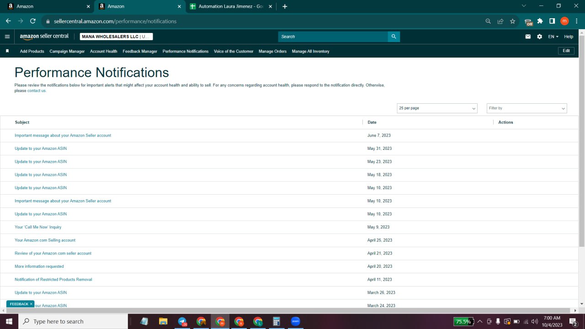Click the amazon seller central logo

[44, 36]
